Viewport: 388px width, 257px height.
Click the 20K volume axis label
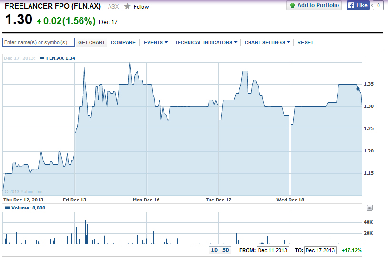(x=368, y=233)
